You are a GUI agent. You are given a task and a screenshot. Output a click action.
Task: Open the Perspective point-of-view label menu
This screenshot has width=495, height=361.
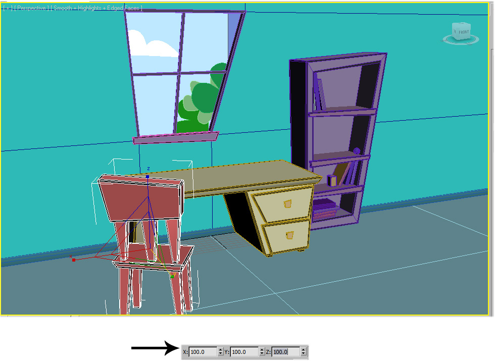[x=32, y=7]
